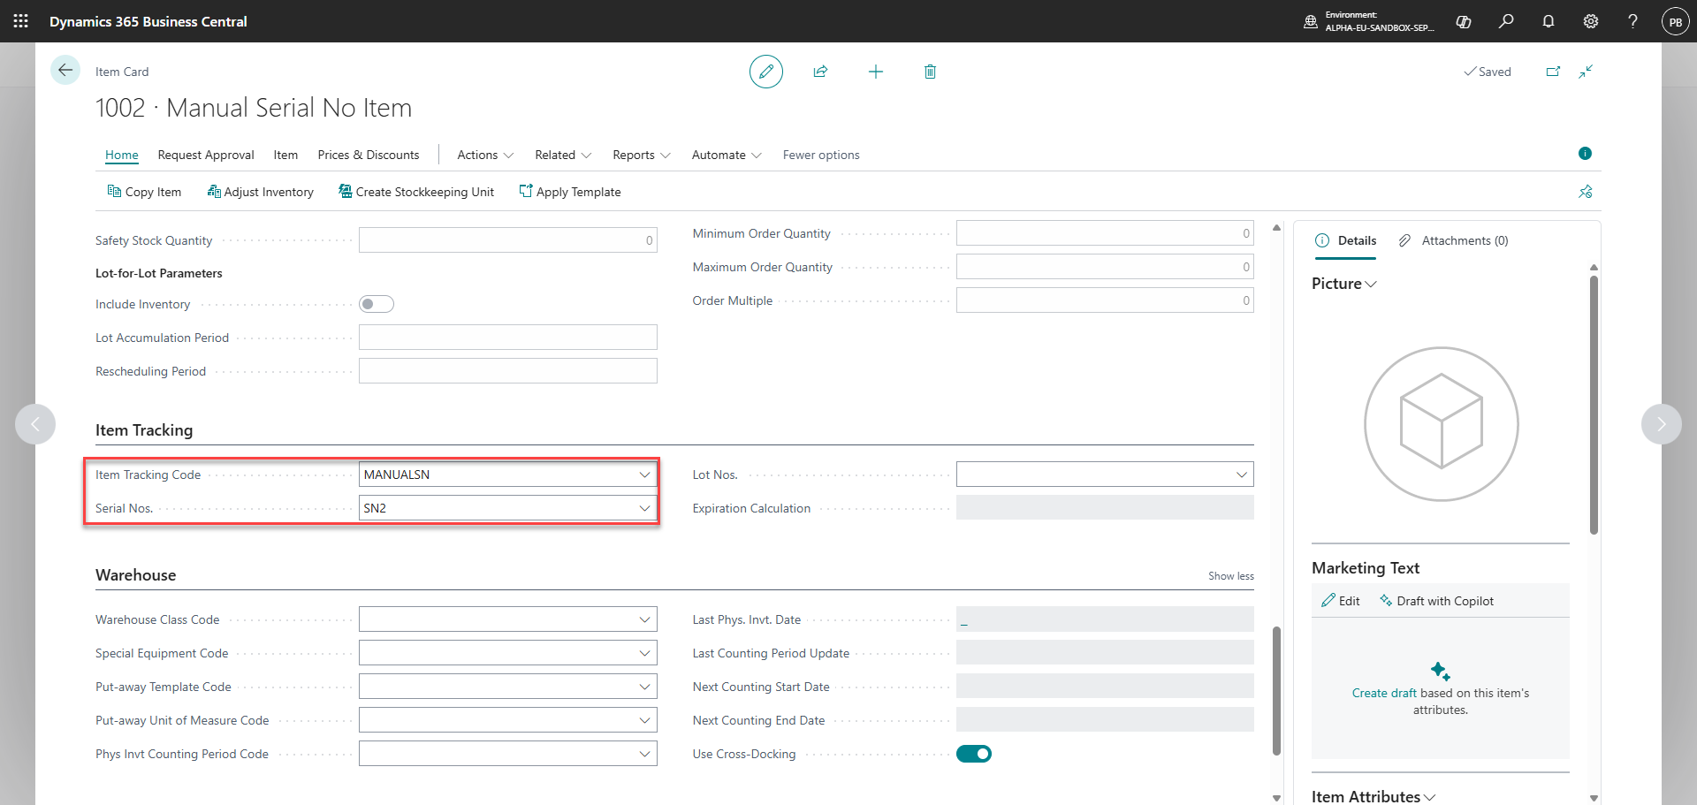The height and width of the screenshot is (805, 1697).
Task: Click the pencil edit icon
Action: (x=766, y=72)
